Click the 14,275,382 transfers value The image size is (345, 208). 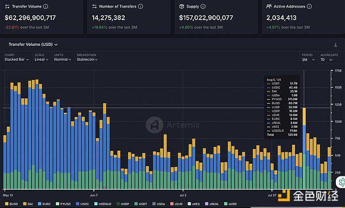click(109, 18)
